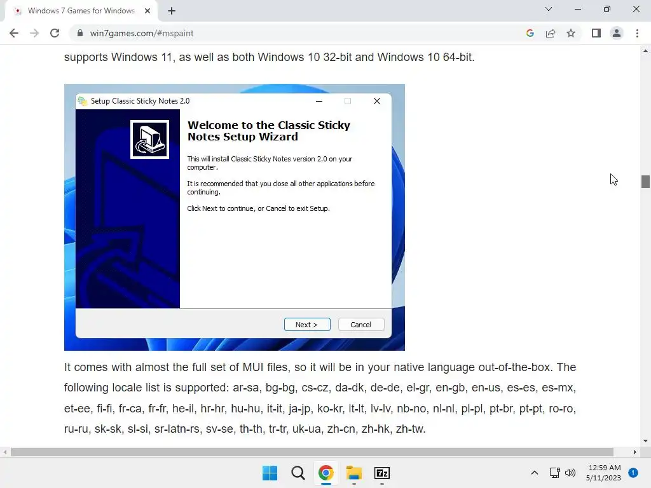This screenshot has height=488, width=651.
Task: Open Chrome three-dot menu
Action: 637,33
